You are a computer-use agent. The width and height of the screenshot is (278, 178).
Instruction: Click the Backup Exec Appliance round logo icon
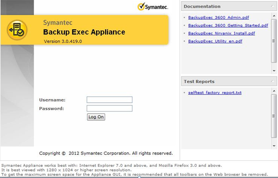17,30
